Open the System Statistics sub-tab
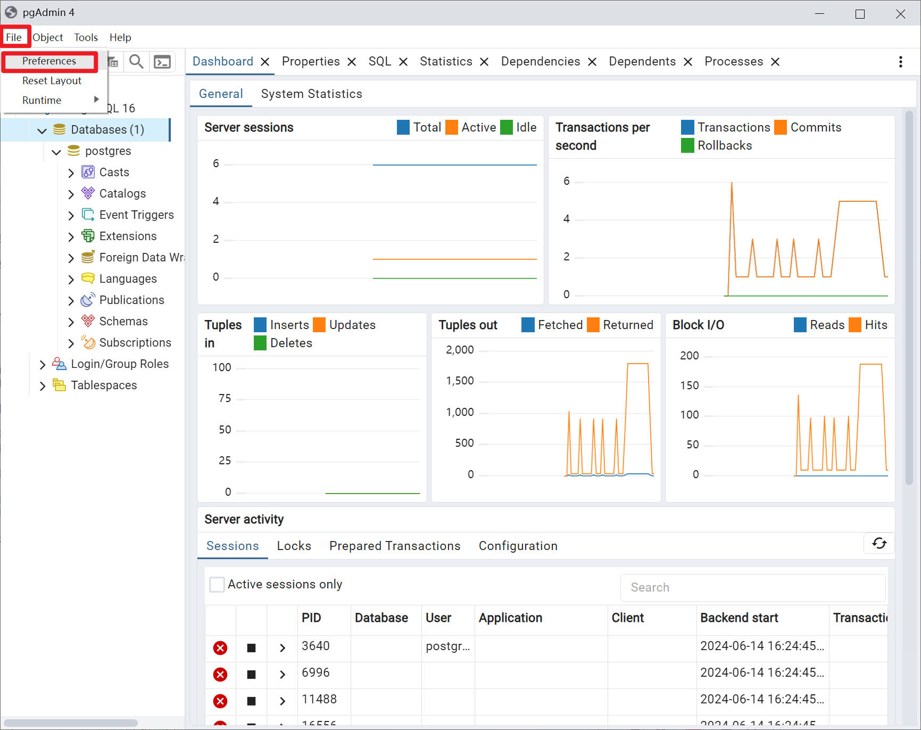 (x=311, y=94)
